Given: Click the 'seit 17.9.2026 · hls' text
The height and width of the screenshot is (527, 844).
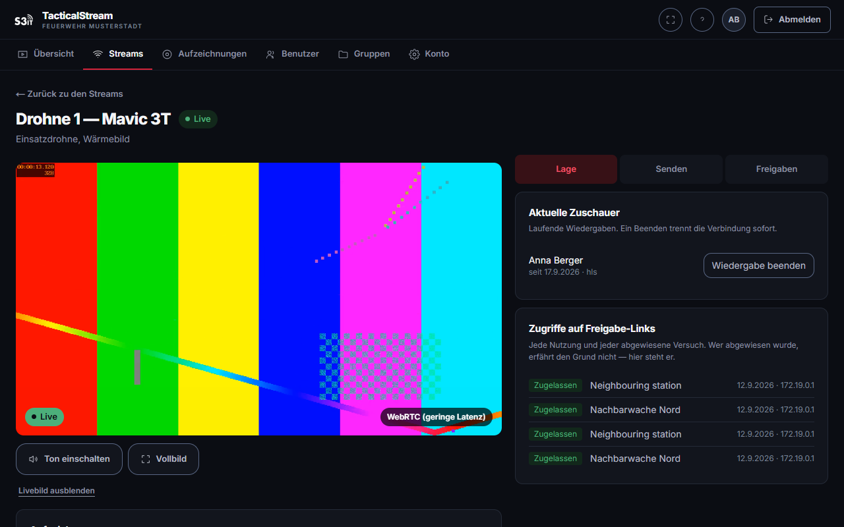Looking at the screenshot, I should pyautogui.click(x=562, y=272).
